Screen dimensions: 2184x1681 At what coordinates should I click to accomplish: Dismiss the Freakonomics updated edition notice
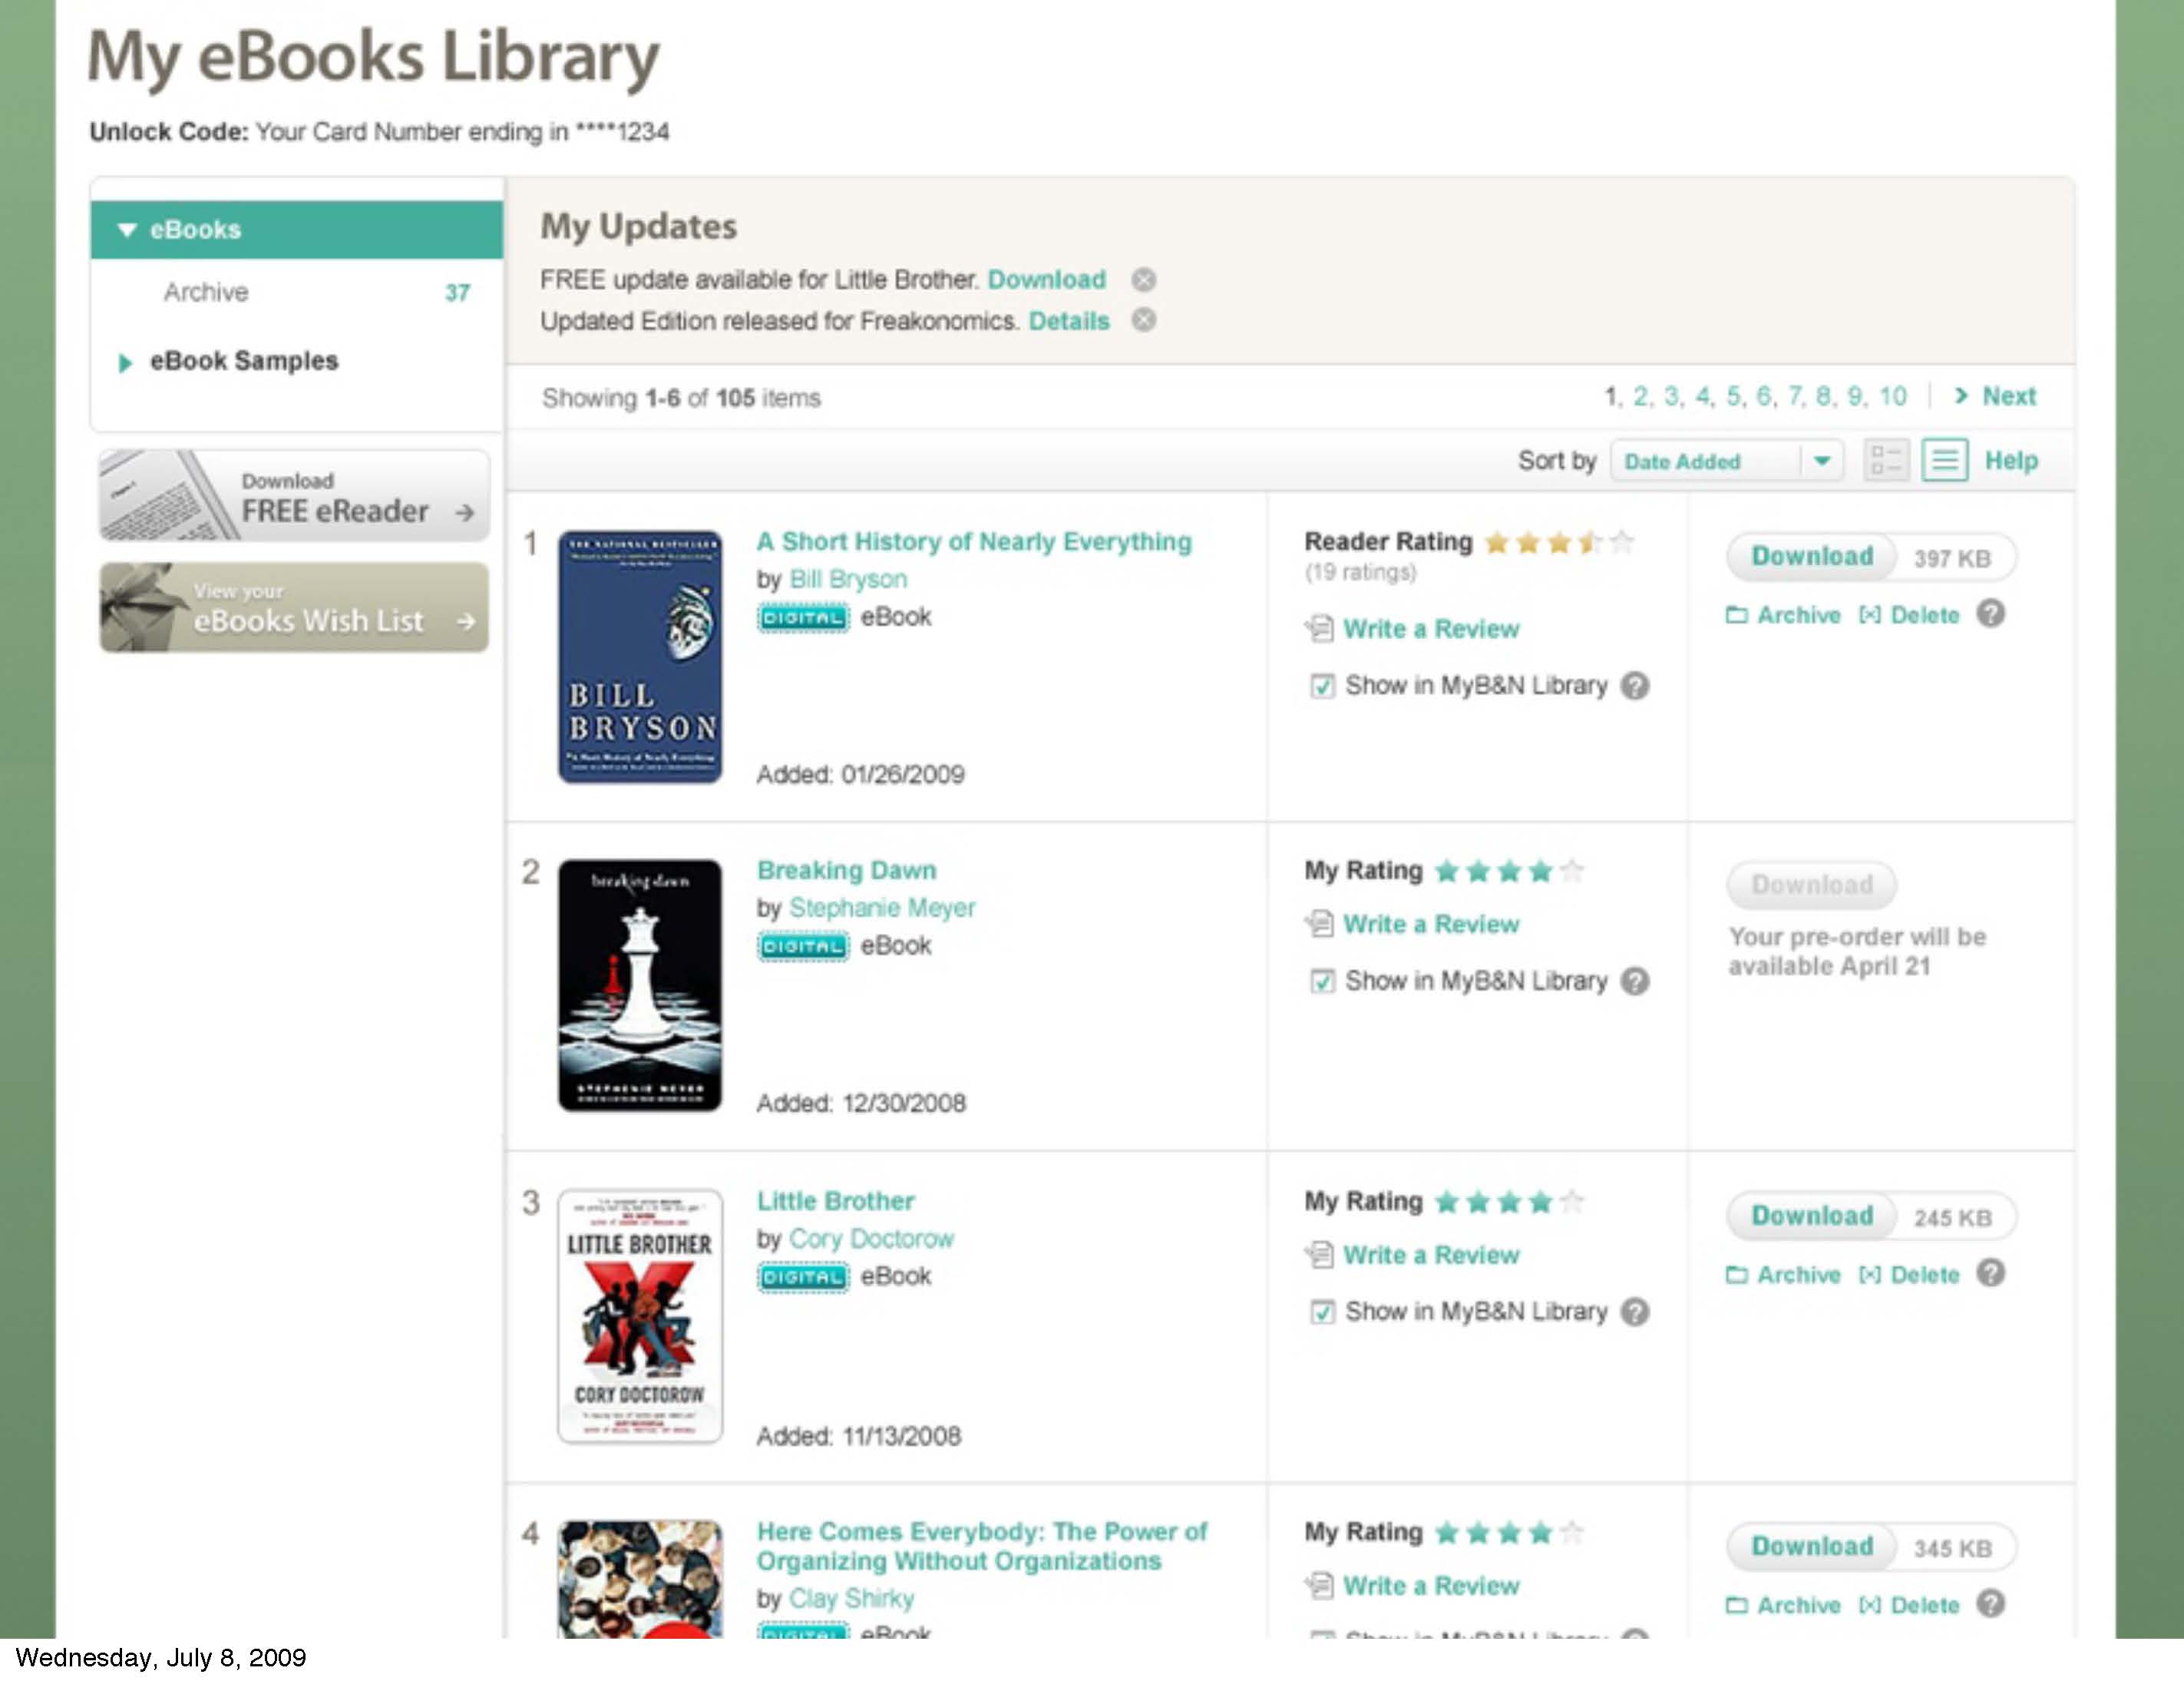[1143, 320]
